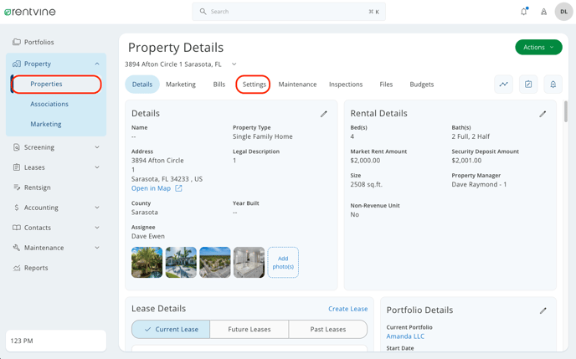Expand the Maintenance sidebar chevron
The width and height of the screenshot is (576, 359).
[x=97, y=248]
